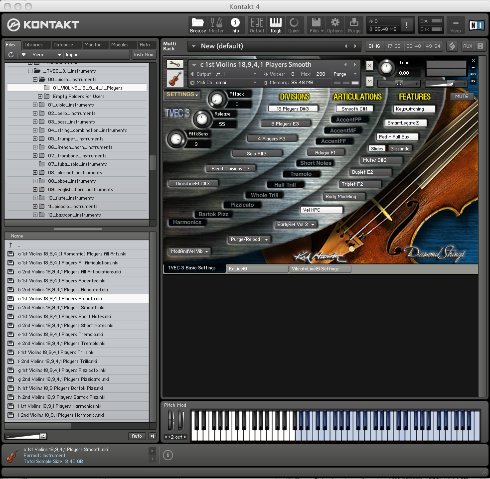Click the minimize rack headers icon
The height and width of the screenshot is (479, 490).
(481, 46)
